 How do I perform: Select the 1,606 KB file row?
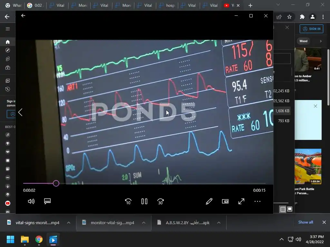[282, 111]
